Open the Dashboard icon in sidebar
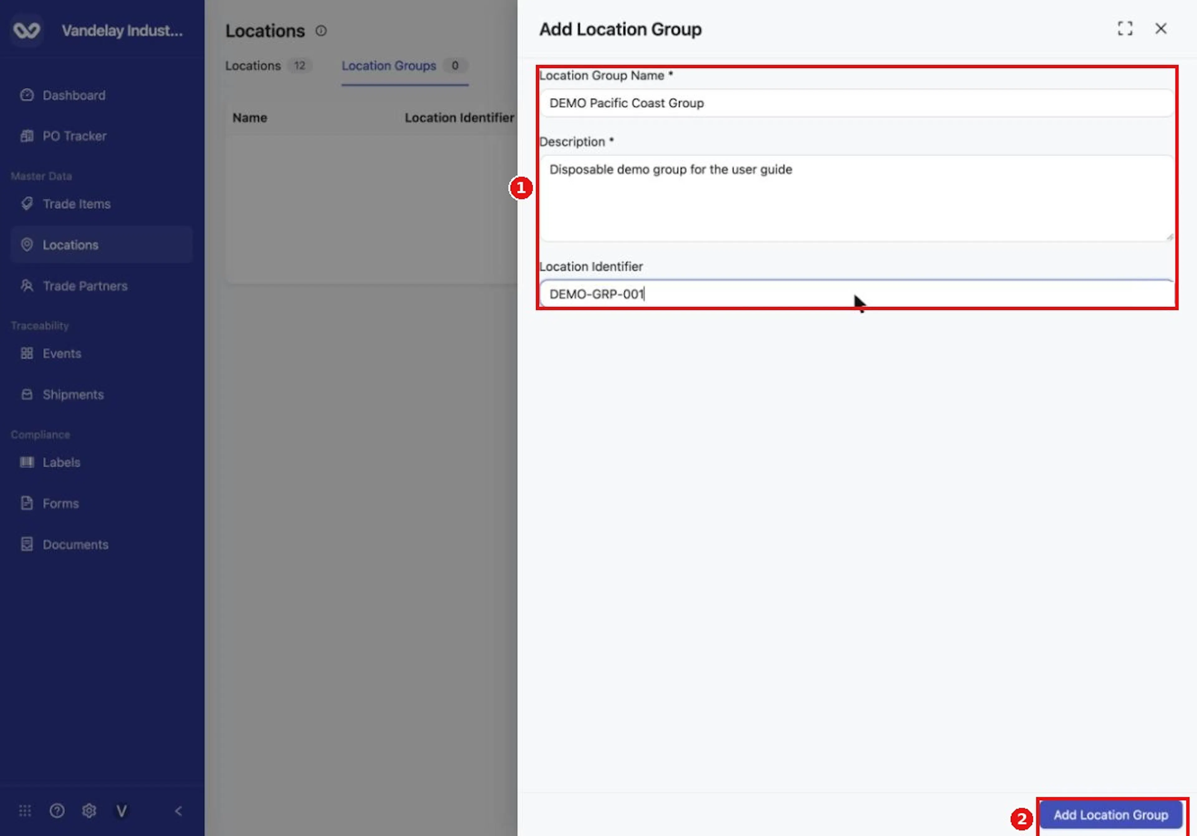 26,95
